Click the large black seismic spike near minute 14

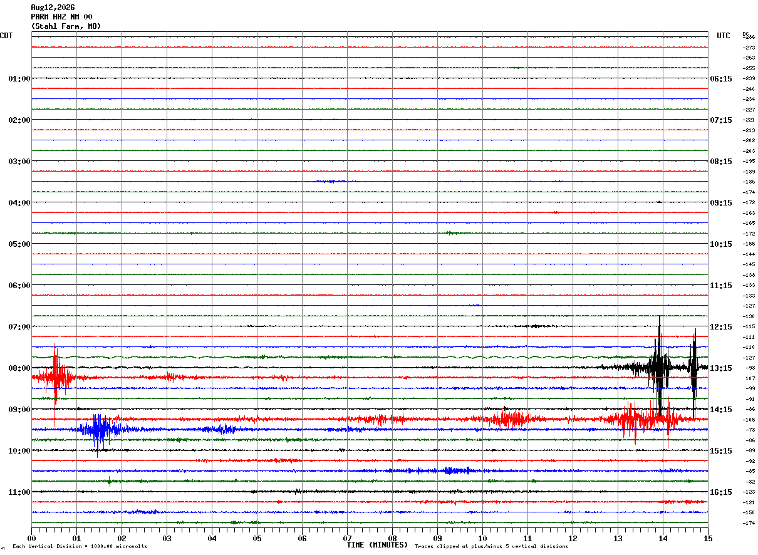[659, 366]
